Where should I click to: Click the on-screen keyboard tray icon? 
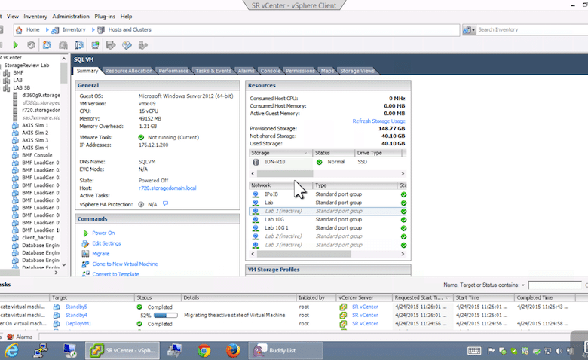click(x=474, y=351)
